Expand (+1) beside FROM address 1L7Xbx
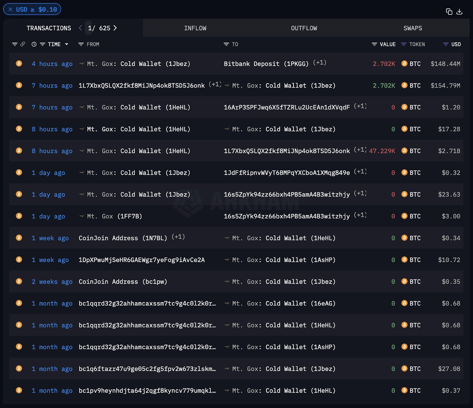The image size is (473, 408). click(x=215, y=84)
